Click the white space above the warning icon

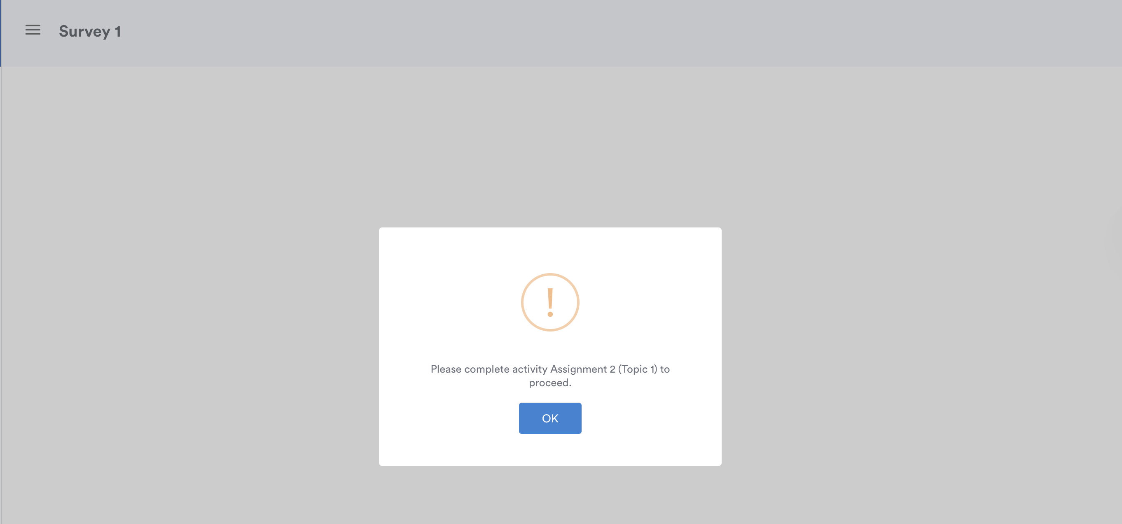pos(550,250)
